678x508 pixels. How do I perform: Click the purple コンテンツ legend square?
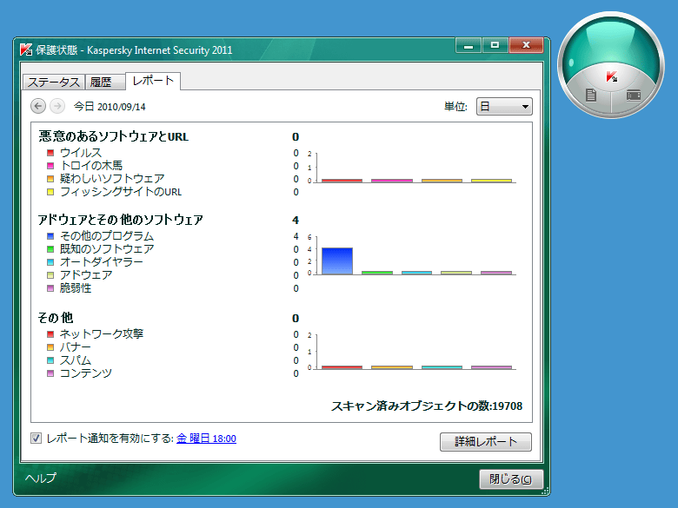pos(50,373)
